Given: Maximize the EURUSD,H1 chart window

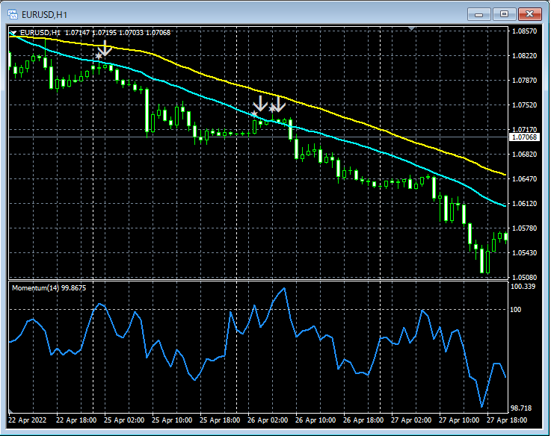Looking at the screenshot, I should click(504, 14).
